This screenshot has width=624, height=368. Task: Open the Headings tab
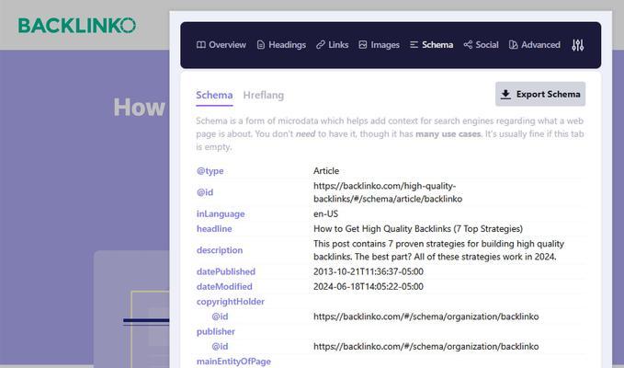281,45
